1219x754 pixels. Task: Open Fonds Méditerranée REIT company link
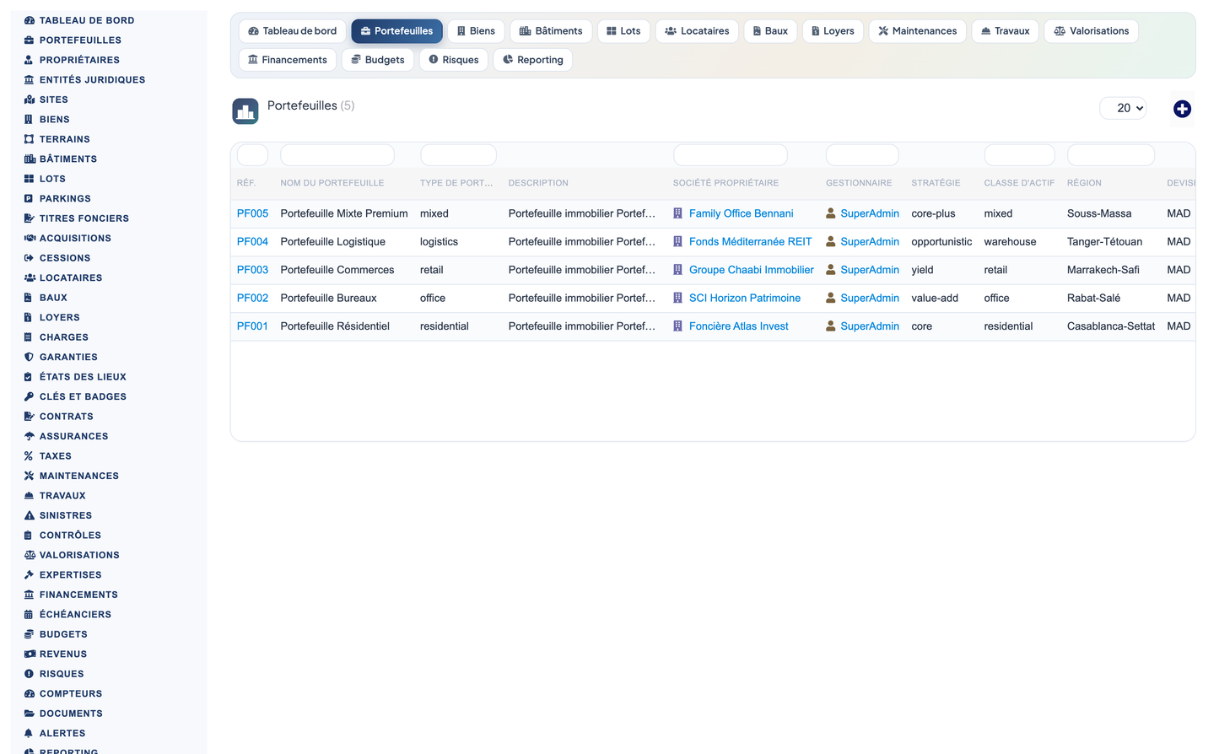point(750,241)
